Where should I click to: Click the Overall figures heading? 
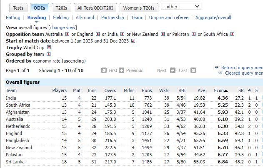pyautogui.click(x=23, y=82)
